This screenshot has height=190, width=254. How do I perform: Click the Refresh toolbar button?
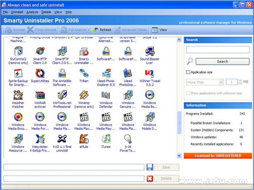(x=102, y=30)
